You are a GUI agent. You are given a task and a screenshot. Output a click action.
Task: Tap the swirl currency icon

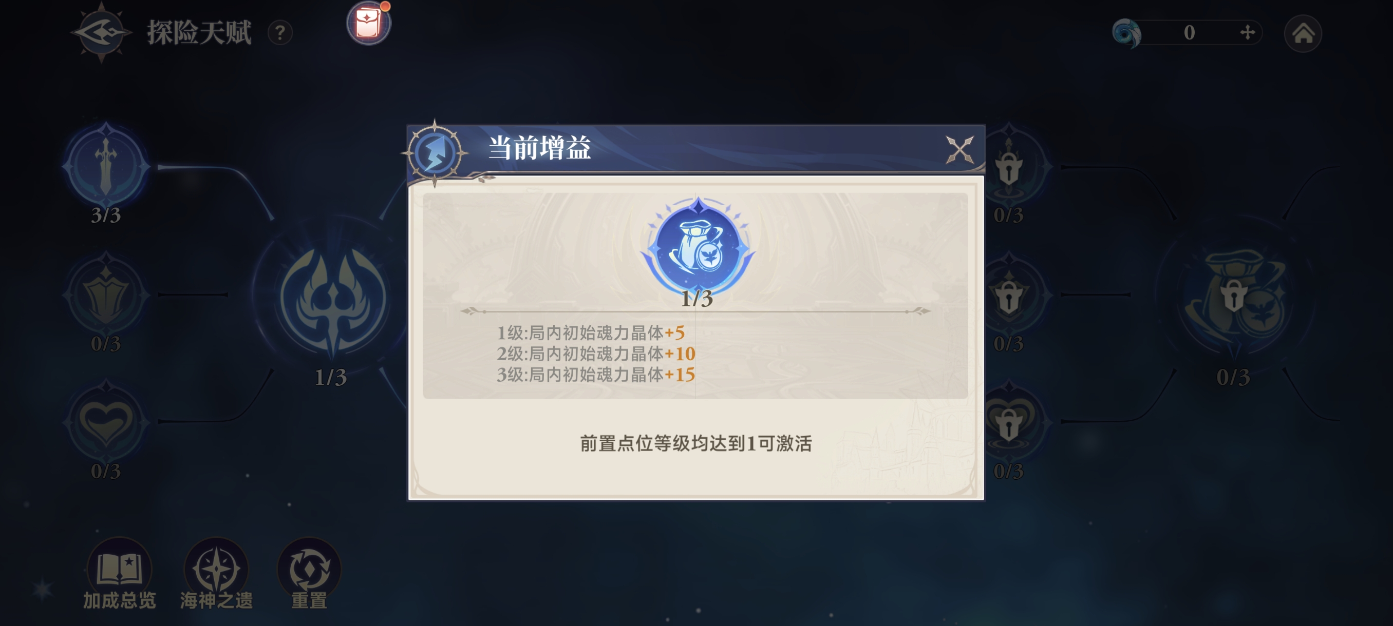(1126, 33)
